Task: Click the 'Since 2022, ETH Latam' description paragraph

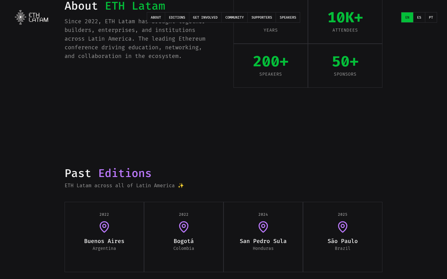Action: pyautogui.click(x=135, y=39)
